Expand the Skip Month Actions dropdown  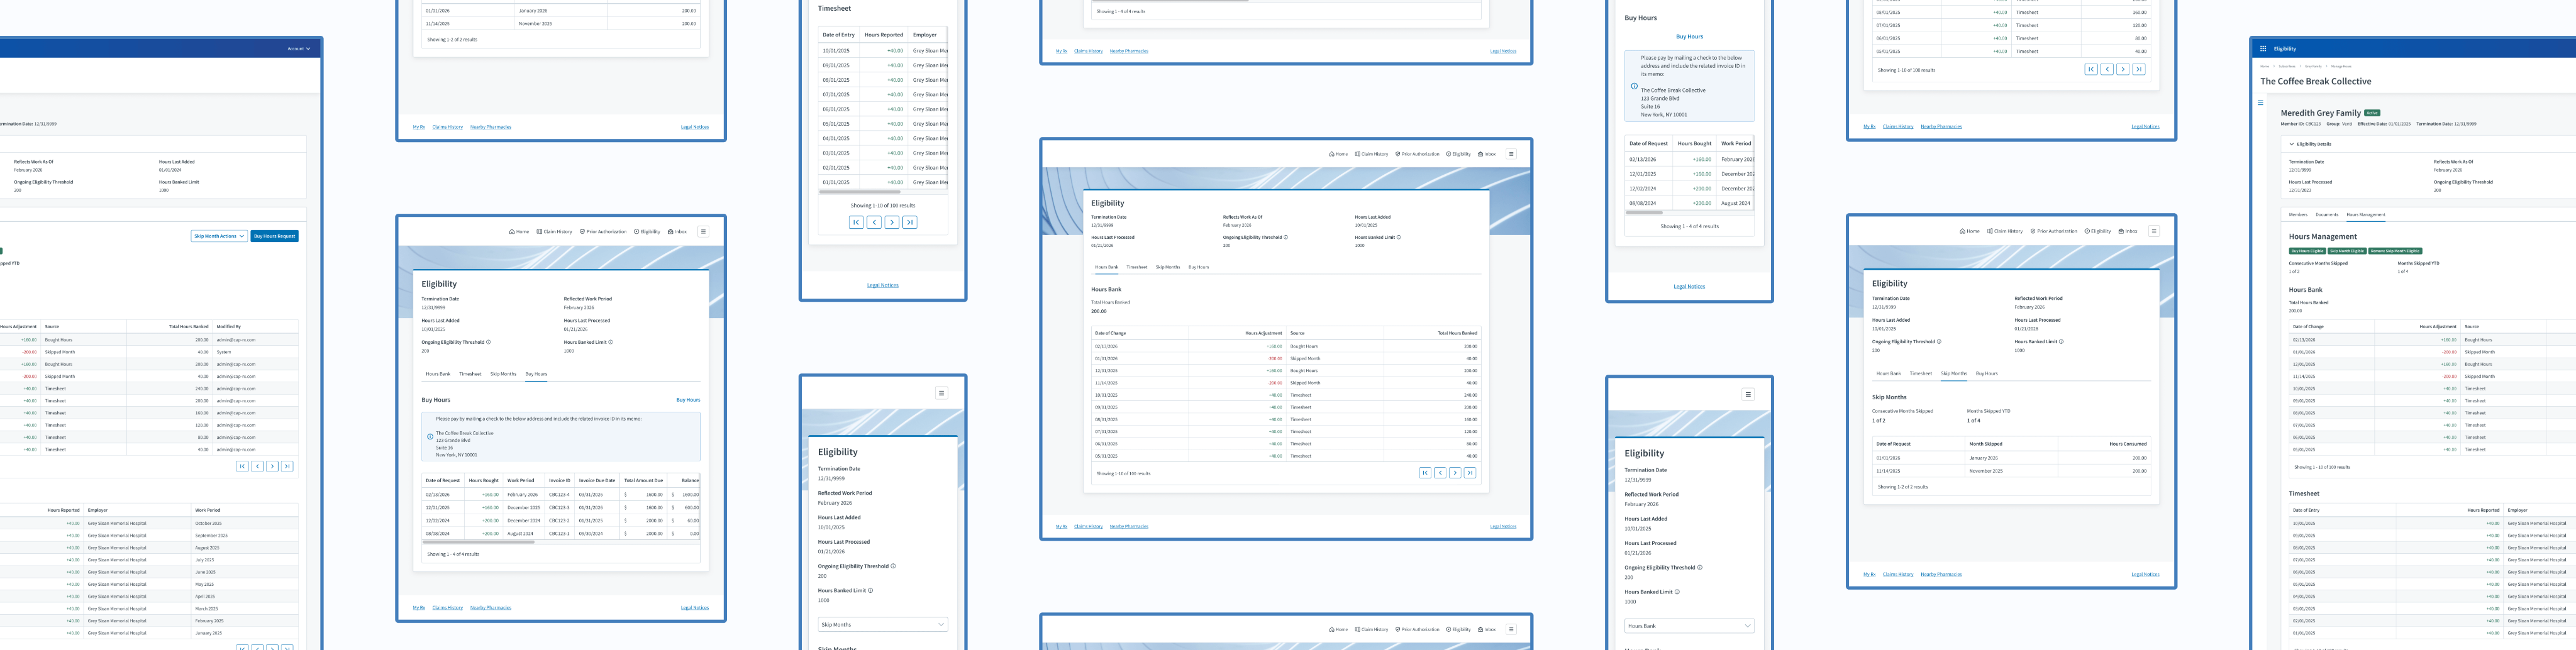[218, 236]
